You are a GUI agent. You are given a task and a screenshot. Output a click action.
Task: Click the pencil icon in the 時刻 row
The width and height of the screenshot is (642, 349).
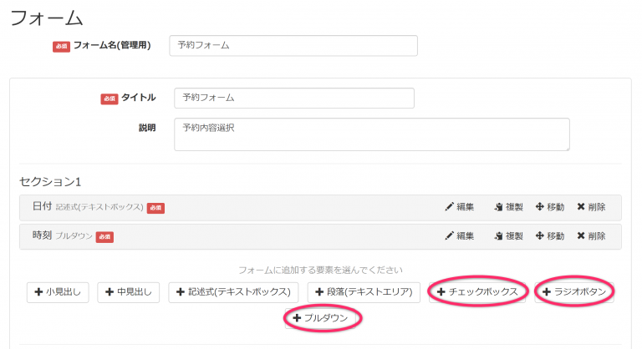point(449,235)
